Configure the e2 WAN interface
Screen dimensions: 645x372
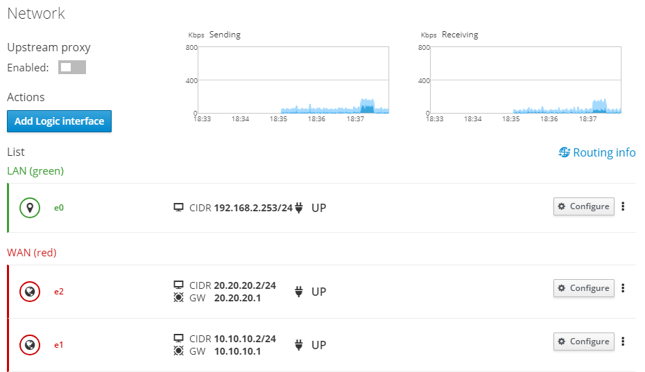click(x=584, y=288)
